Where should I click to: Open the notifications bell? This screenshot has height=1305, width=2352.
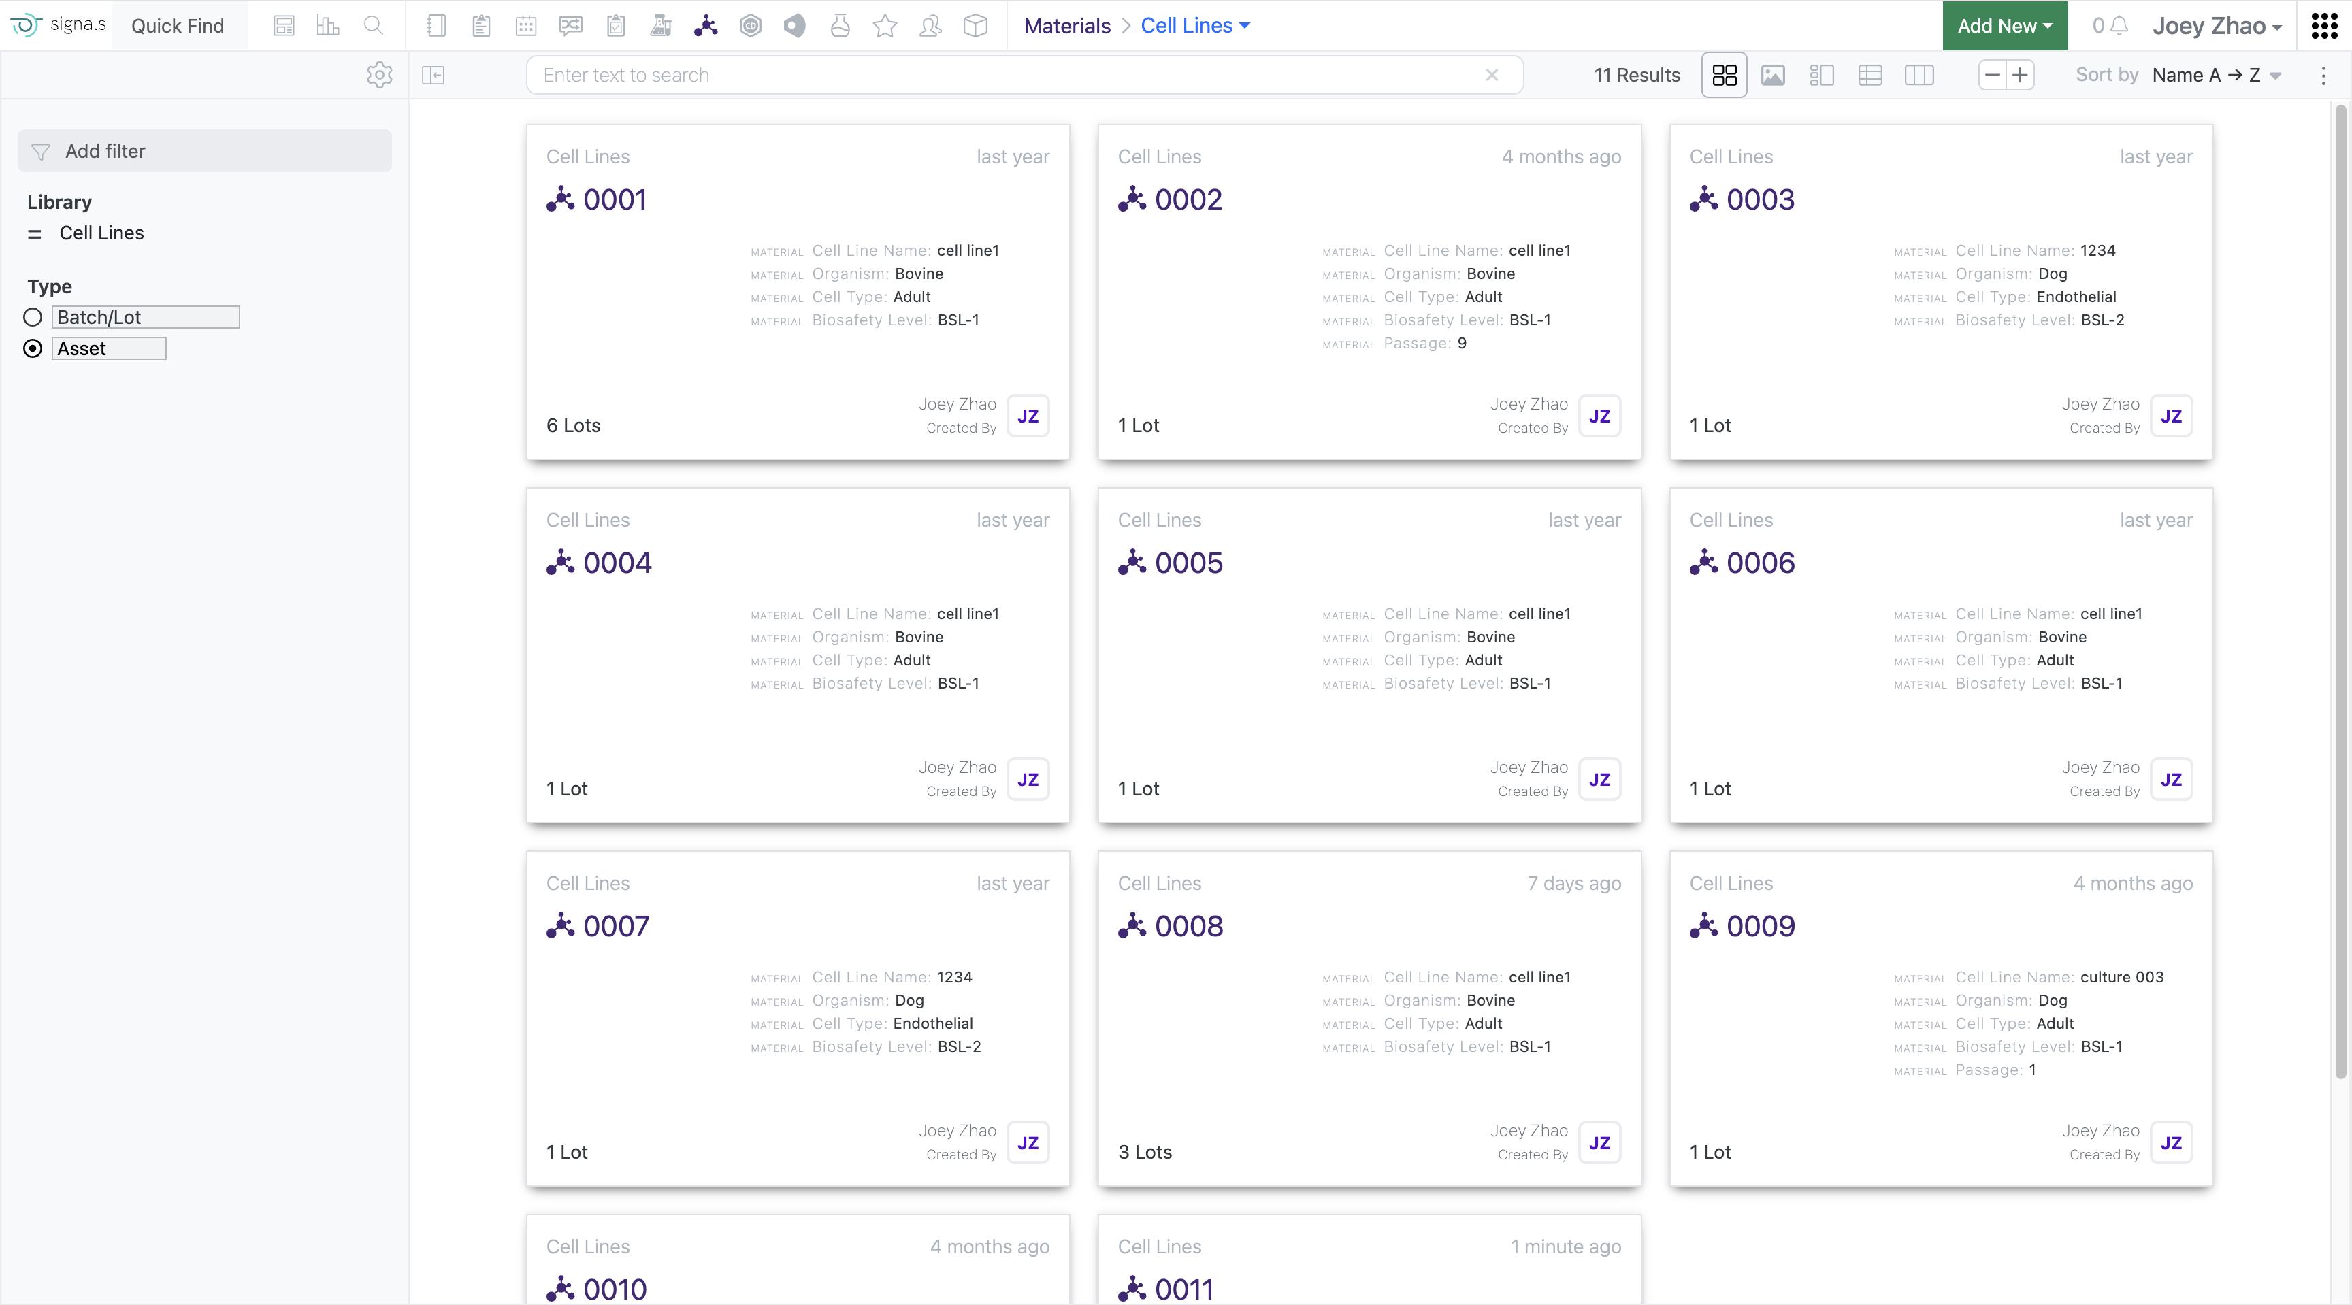pos(2119,26)
